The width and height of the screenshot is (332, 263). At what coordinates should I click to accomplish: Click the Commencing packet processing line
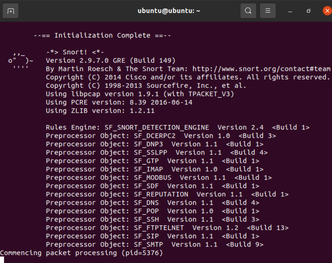81,253
